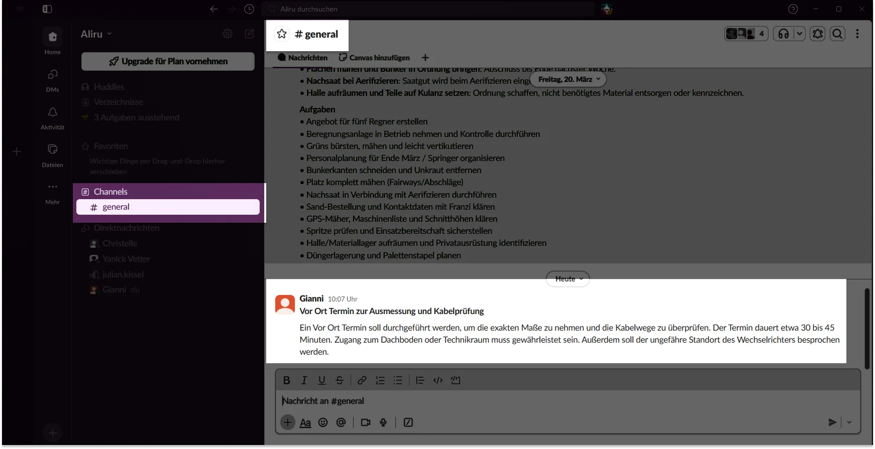Screen dimensions: 875x449
Task: Insert a bulleted list
Action: (398, 380)
